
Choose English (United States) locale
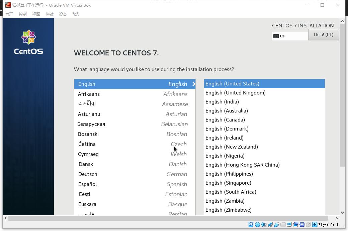[x=264, y=84]
